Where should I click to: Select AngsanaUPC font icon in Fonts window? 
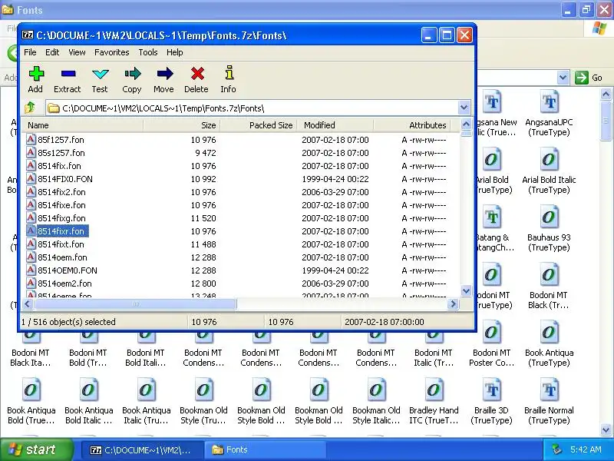[549, 102]
